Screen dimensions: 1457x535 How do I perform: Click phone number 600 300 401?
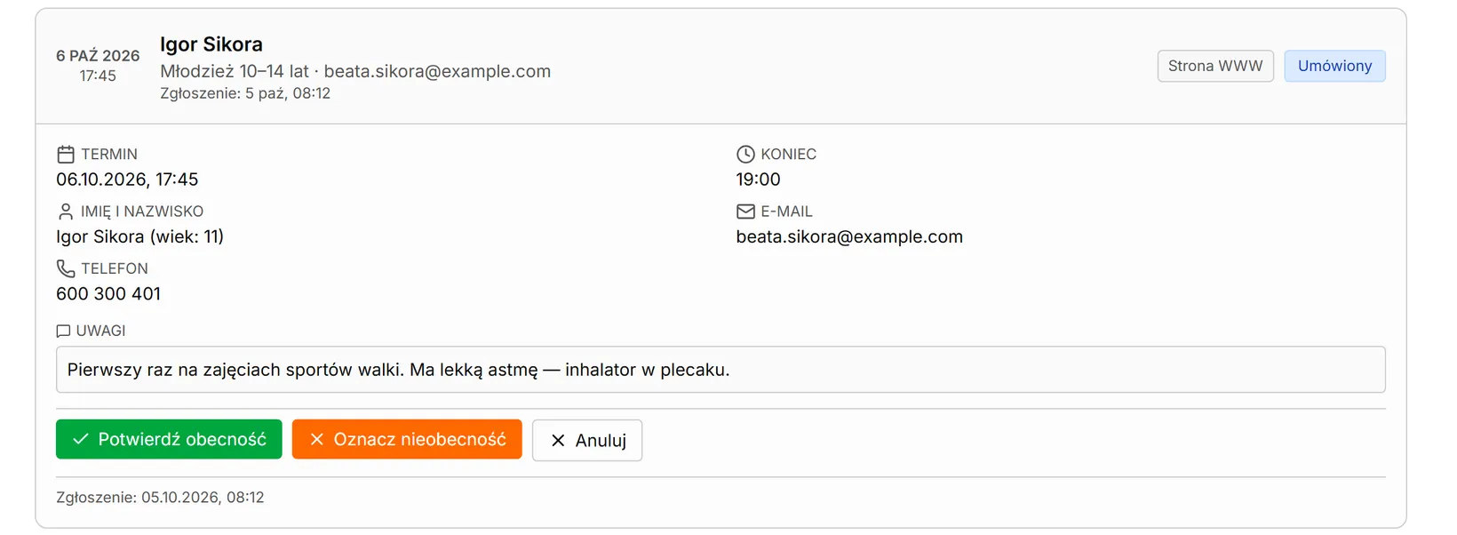tap(108, 294)
